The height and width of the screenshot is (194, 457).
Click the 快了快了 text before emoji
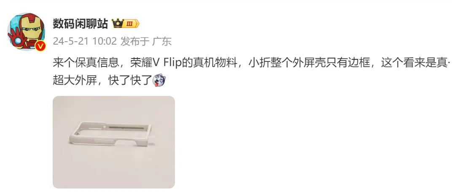130,80
